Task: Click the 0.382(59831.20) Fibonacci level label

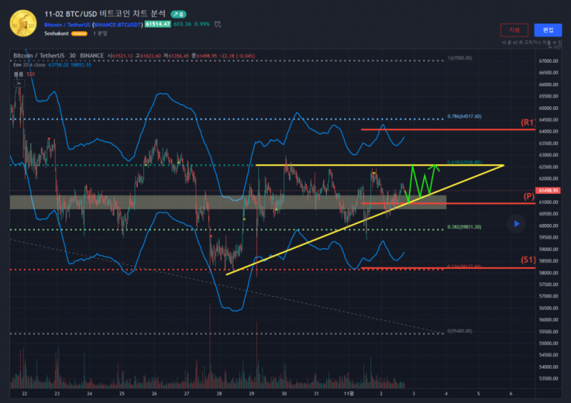Action: click(x=464, y=228)
